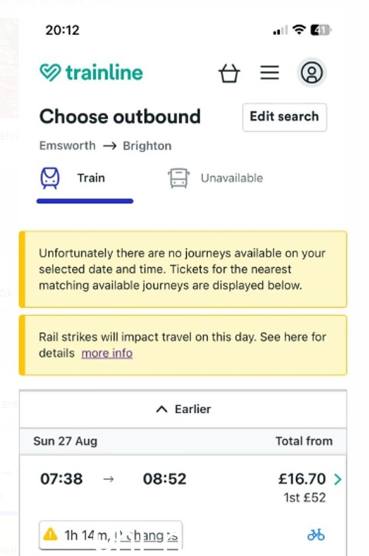Open the shopping basket icon

(x=229, y=73)
